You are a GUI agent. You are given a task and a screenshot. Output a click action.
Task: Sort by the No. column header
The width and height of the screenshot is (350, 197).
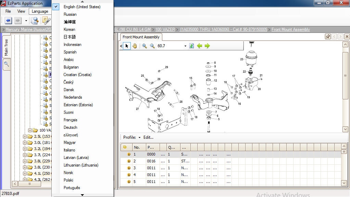(139, 147)
